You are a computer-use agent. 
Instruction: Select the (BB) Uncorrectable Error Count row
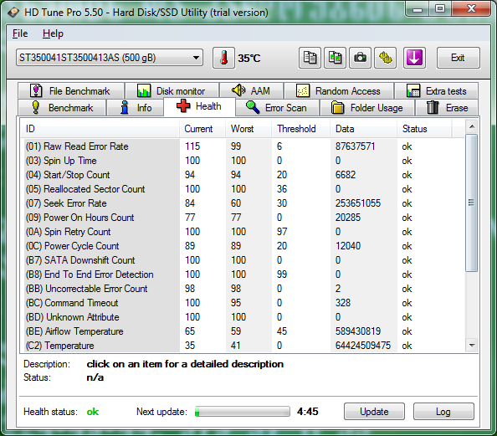(243, 289)
